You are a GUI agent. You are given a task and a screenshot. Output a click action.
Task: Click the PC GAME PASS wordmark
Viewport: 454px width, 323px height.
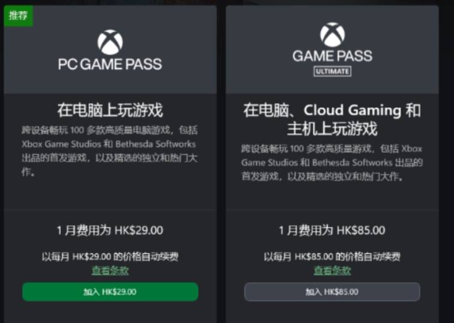coord(110,63)
